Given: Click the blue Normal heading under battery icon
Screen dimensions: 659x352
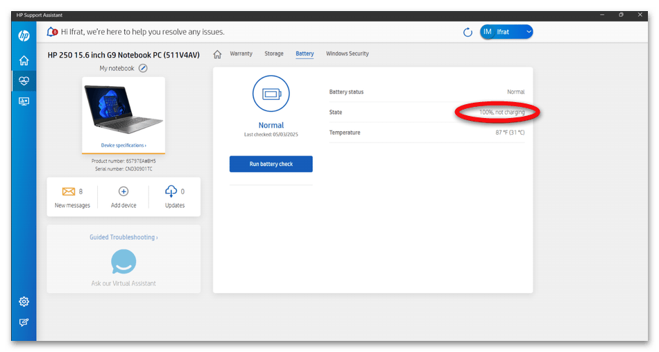Looking at the screenshot, I should (x=271, y=126).
